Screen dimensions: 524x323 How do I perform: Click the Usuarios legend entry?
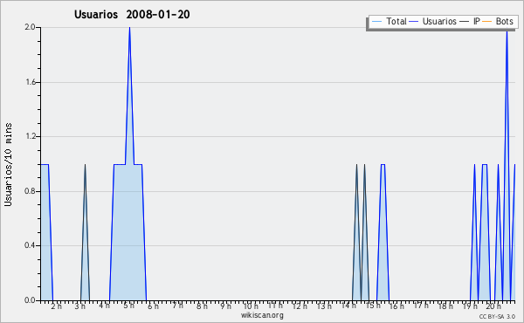(x=433, y=21)
